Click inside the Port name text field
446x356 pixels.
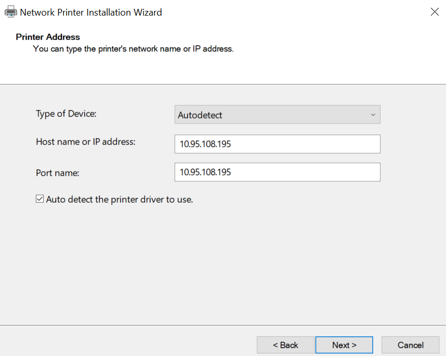coord(277,172)
